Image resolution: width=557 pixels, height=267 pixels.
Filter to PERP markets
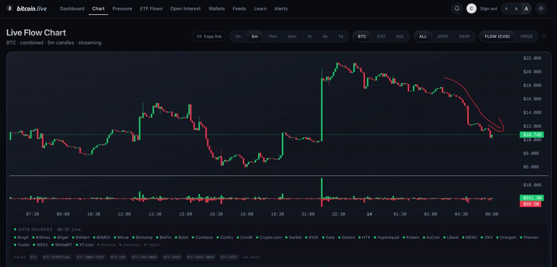pyautogui.click(x=465, y=36)
